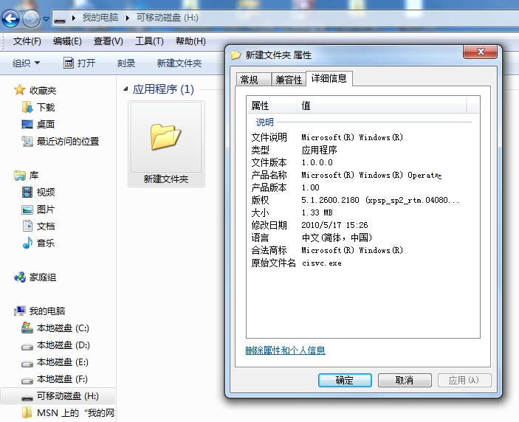Image resolution: width=519 pixels, height=422 pixels.
Task: Click the 我的电脑 computer icon
Action: (x=20, y=311)
